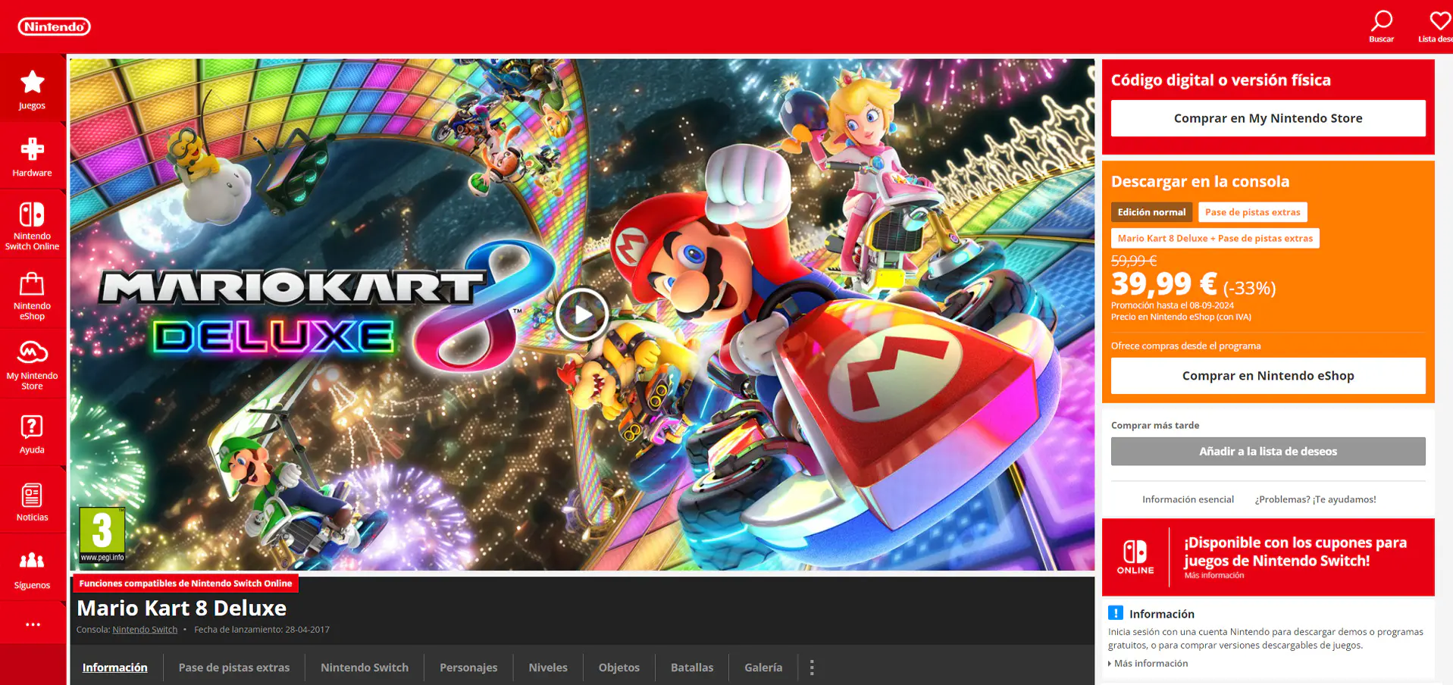Open ¿Problemas? ¡Te ayudamos! link
Screen dimensions: 1453x685
(x=1315, y=499)
